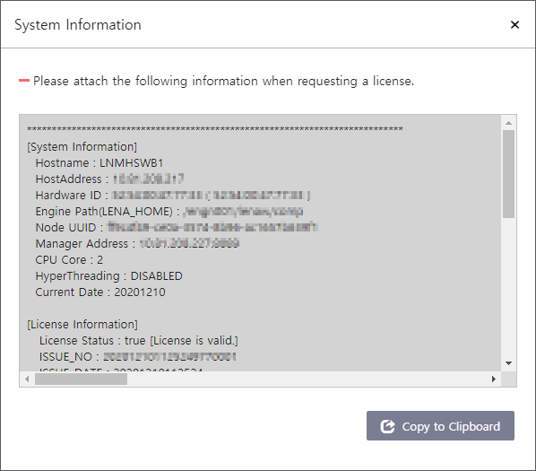Click the Hardware ID line
Viewport: 536px width, 471px height.
(173, 195)
